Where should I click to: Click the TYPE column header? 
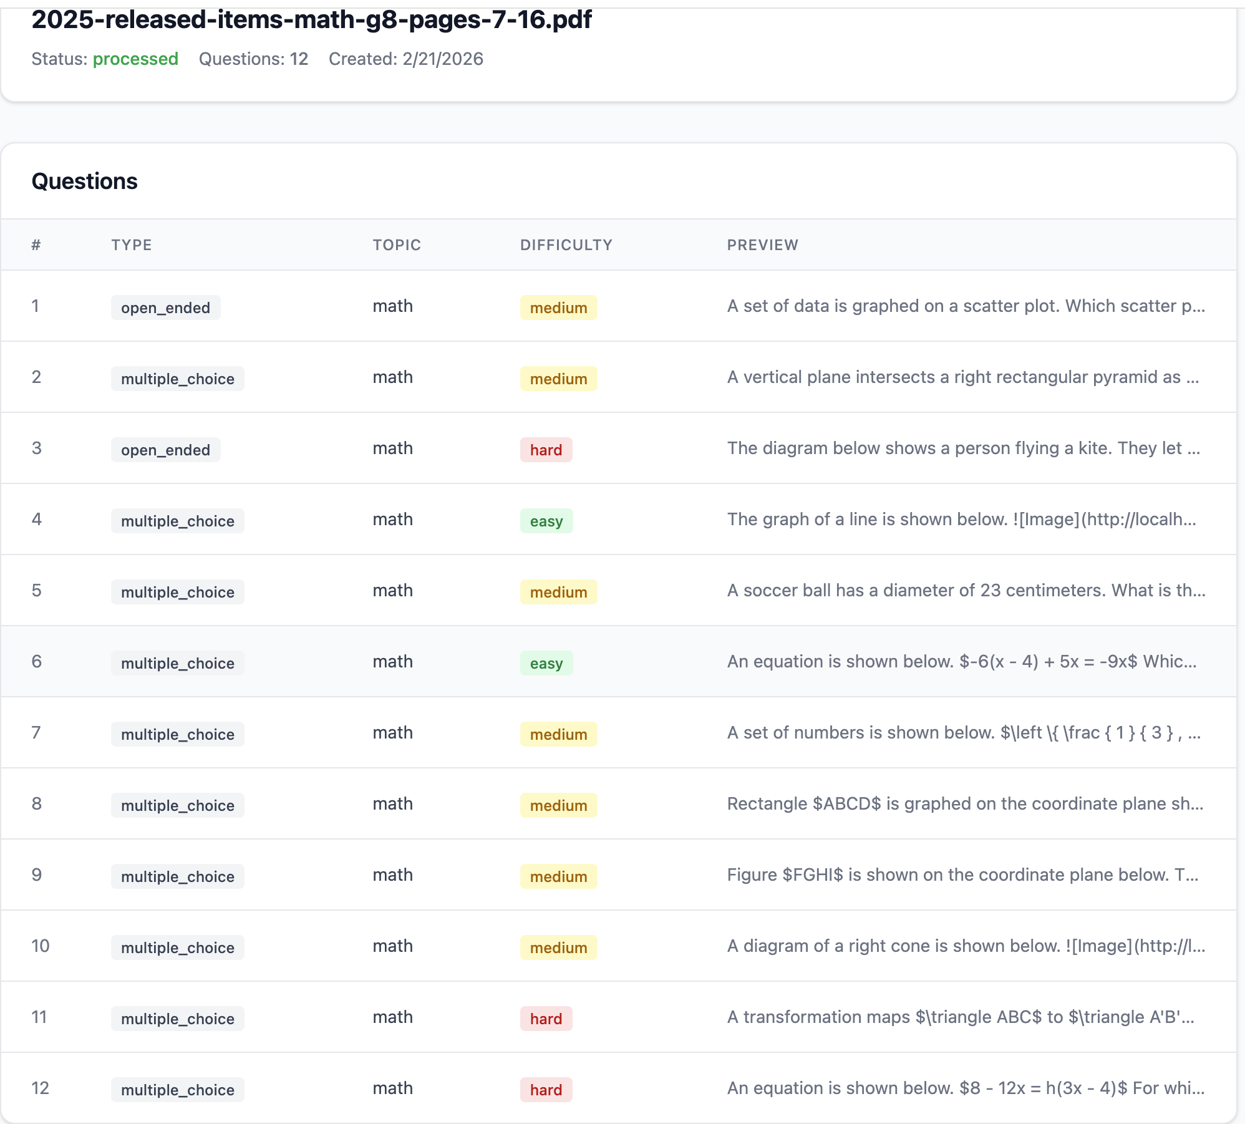tap(132, 245)
